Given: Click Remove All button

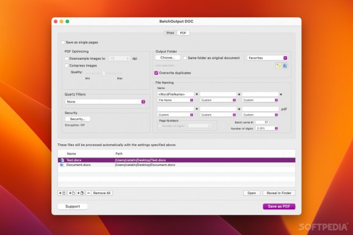Looking at the screenshot, I should [102, 193].
